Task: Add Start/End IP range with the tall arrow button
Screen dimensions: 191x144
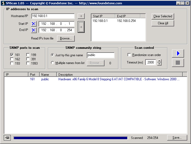Action: [x=81, y=27]
